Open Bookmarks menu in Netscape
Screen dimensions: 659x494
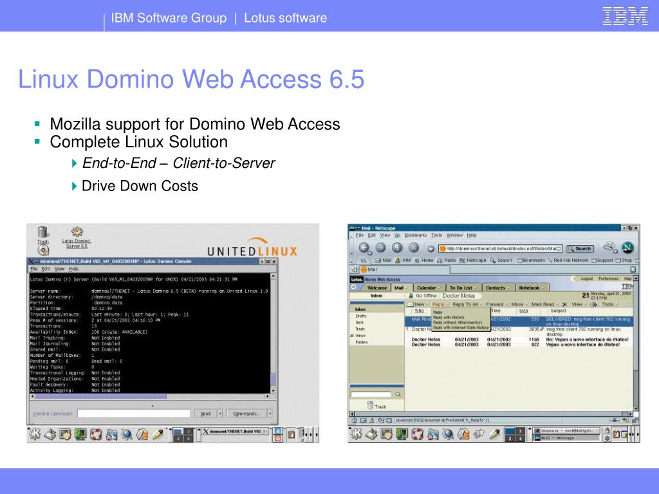[416, 235]
